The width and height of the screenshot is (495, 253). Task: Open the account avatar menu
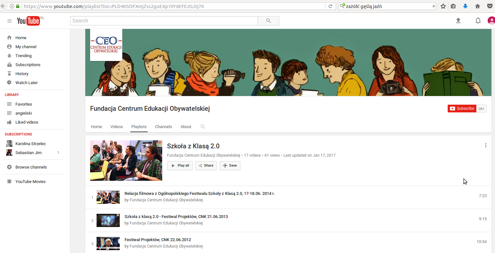(491, 21)
